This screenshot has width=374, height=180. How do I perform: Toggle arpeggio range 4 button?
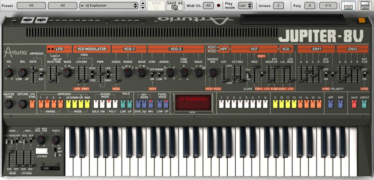coord(60,104)
